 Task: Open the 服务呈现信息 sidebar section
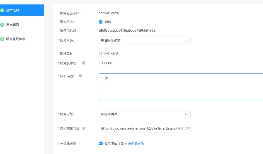tap(16, 39)
